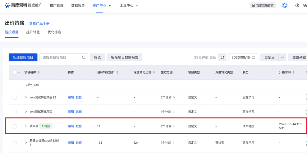Open the 数据报告 menu item

(x=78, y=5)
